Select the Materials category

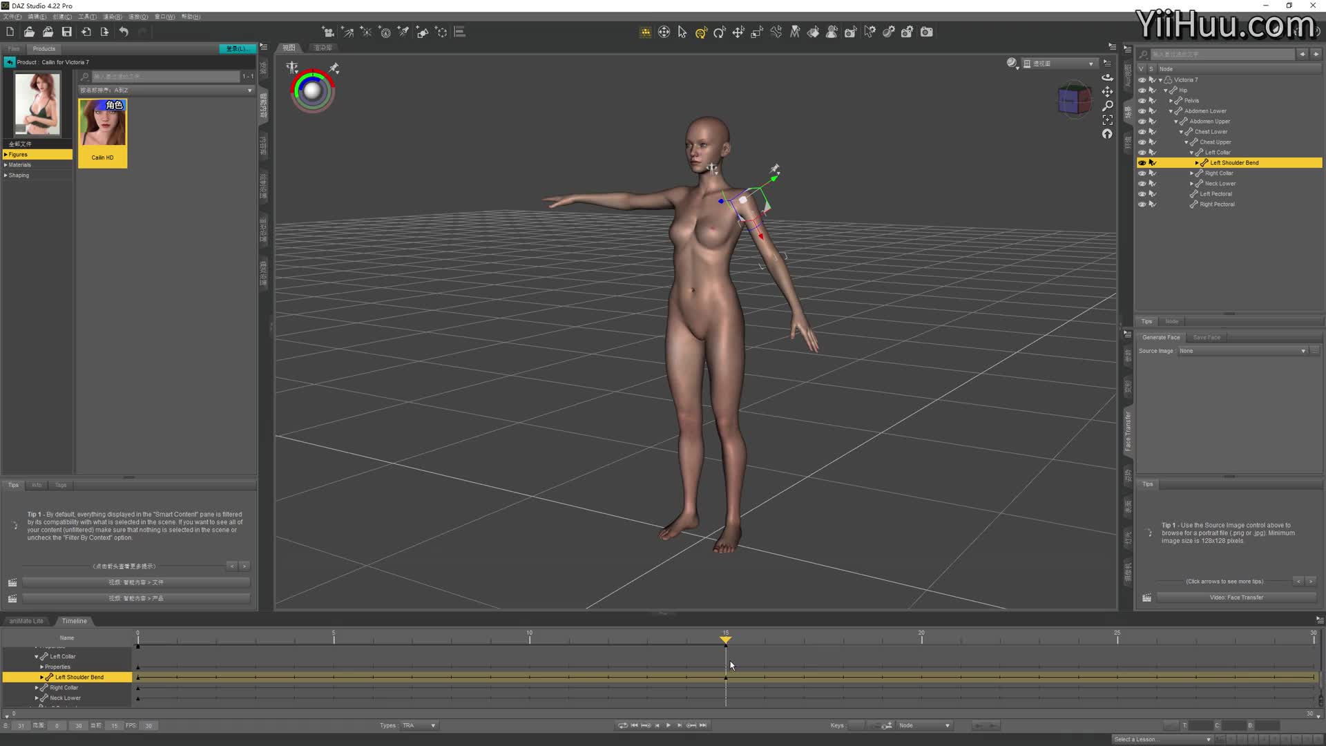point(20,165)
